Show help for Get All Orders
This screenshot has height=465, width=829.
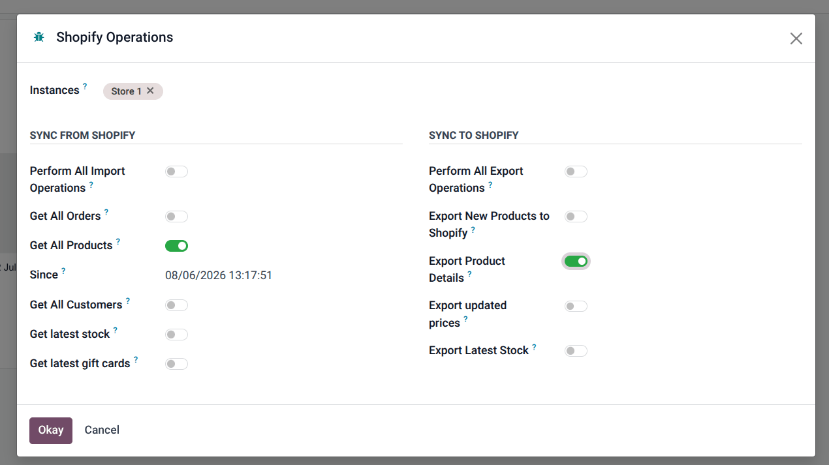pyautogui.click(x=106, y=212)
